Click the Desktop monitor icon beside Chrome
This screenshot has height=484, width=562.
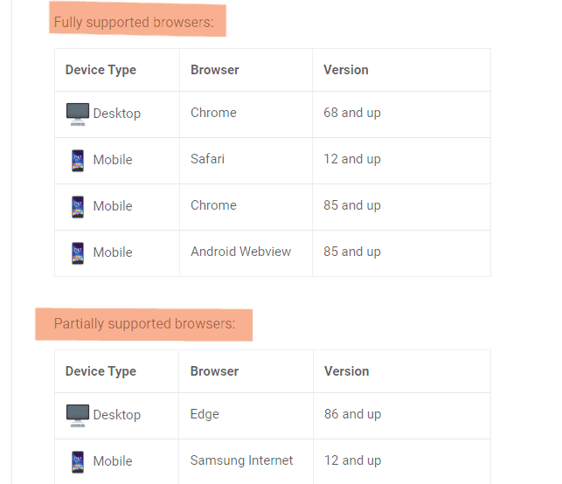coord(78,114)
